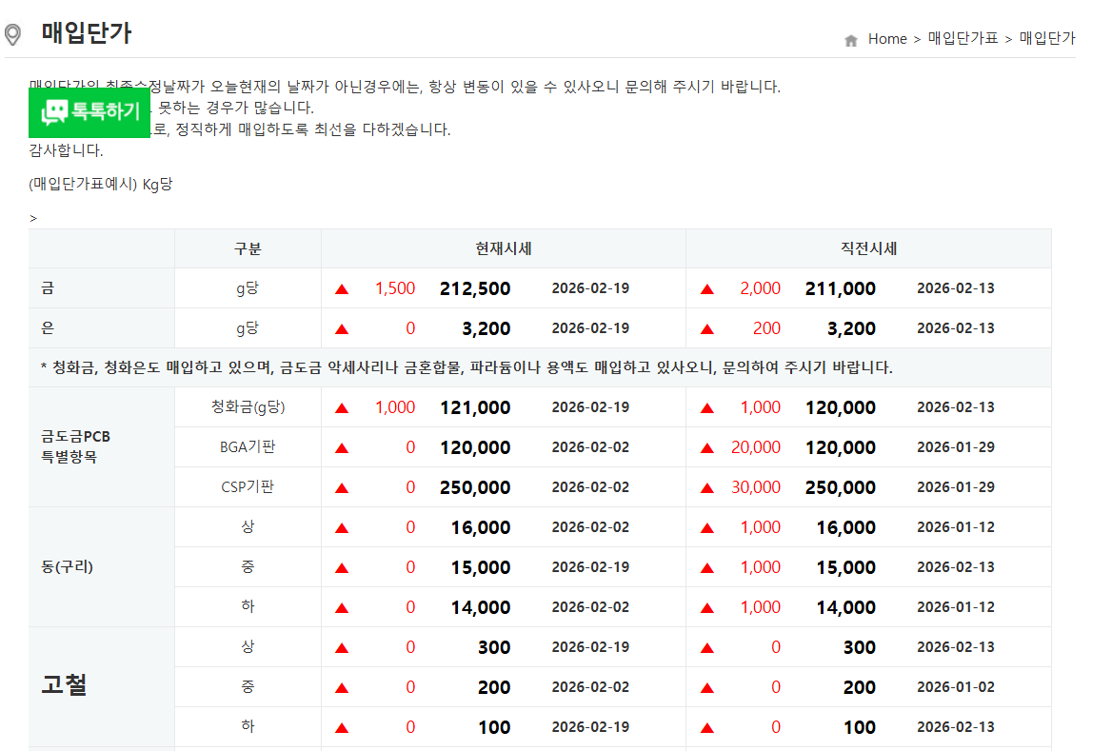Open the 매입단가표 breadcrumb link
The width and height of the screenshot is (1112, 751).
(x=963, y=38)
